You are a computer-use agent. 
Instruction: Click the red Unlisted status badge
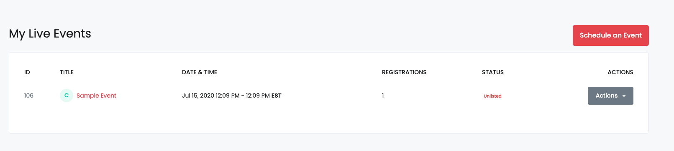point(492,96)
